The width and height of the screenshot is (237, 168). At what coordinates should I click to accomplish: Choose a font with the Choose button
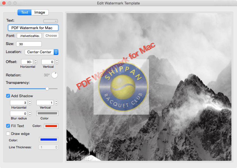51,36
